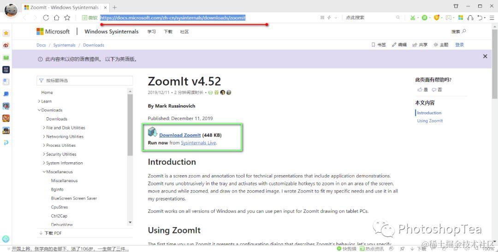The height and width of the screenshot is (252, 498).
Task: Expand System Information node
Action: (44, 163)
